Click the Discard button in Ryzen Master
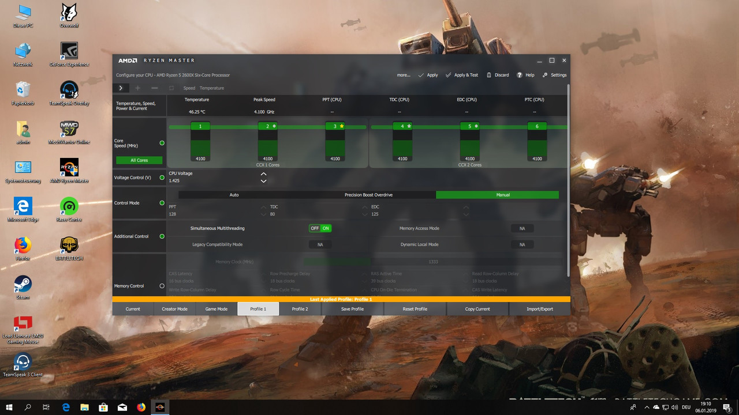 click(x=498, y=75)
